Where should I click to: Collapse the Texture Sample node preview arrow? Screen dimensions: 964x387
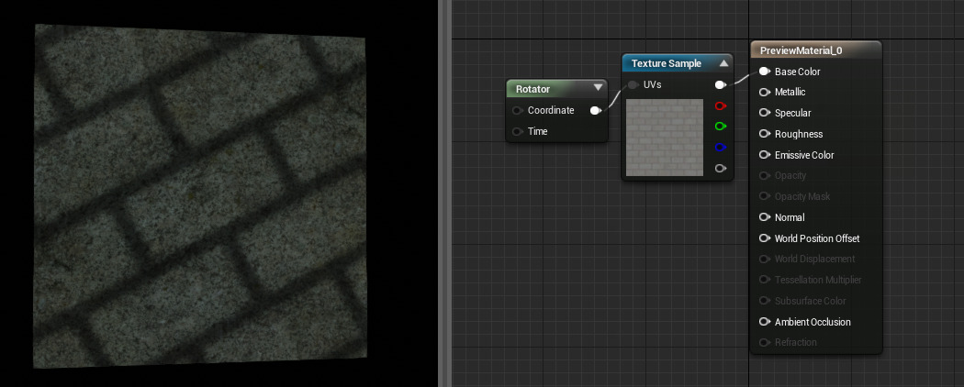coord(723,63)
